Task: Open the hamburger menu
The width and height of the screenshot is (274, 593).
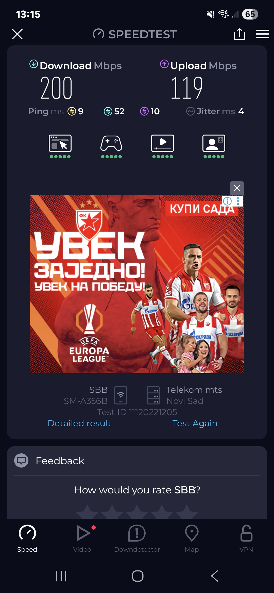Action: click(x=262, y=34)
